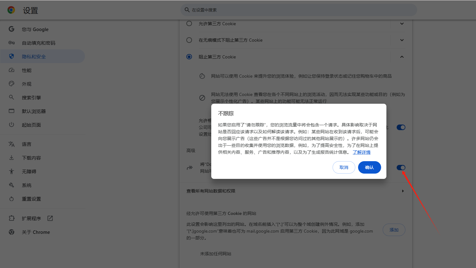476x268 pixels.
Task: Select 允许第三方 Cookie radio button
Action: coord(189,23)
